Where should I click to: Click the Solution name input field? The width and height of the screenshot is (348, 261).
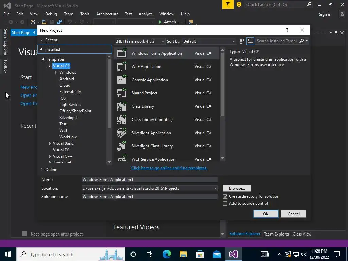coord(150,197)
